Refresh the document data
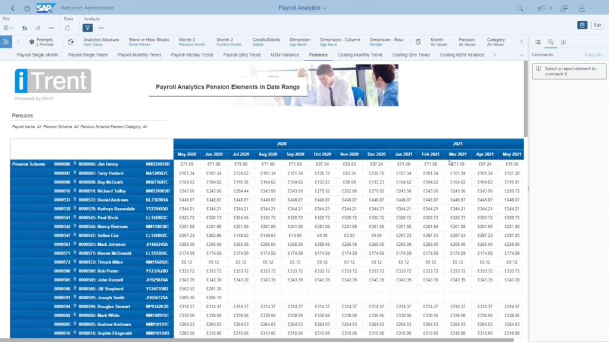The height and width of the screenshot is (342, 609). pos(68,27)
